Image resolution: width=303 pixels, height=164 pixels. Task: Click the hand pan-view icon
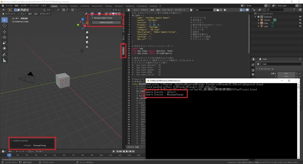[87, 37]
